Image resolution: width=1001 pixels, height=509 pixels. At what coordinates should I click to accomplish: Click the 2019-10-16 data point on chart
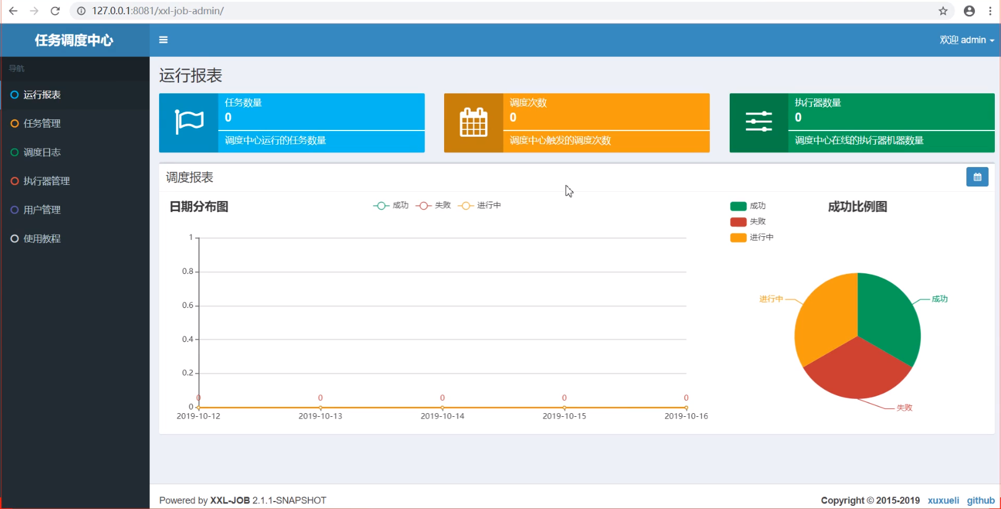click(x=686, y=408)
